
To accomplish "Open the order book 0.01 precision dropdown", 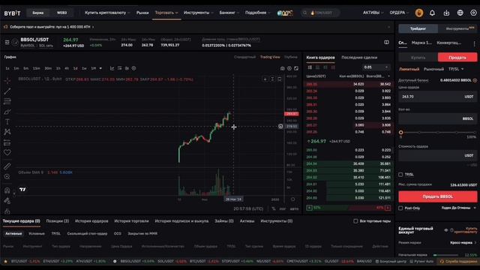I will point(376,67).
